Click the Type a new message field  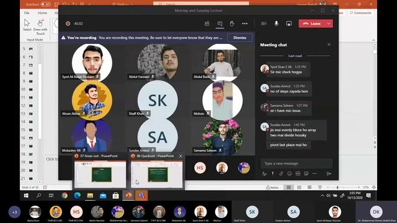click(297, 164)
